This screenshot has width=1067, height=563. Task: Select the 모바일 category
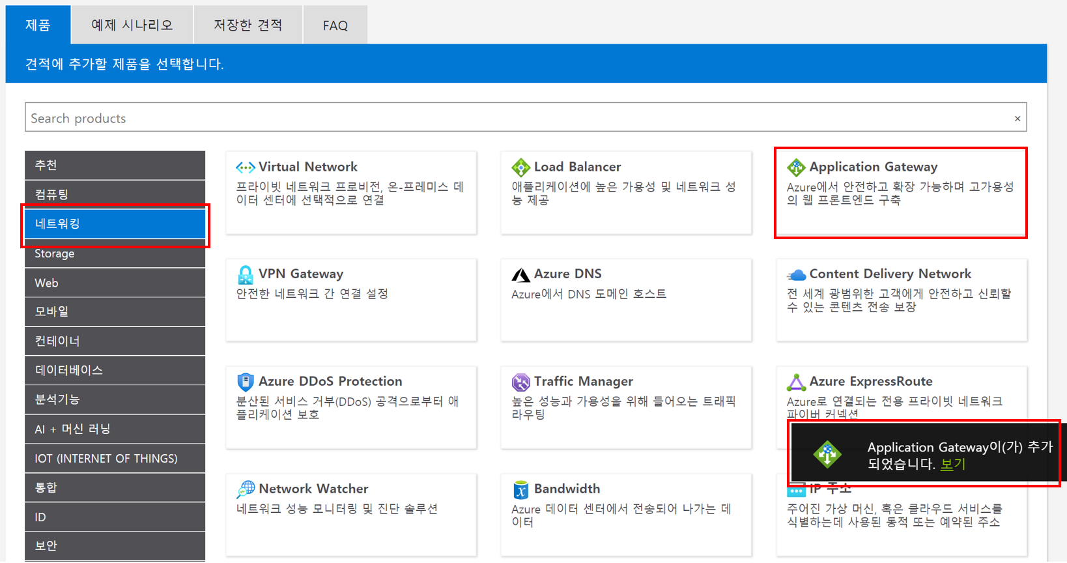coord(115,312)
